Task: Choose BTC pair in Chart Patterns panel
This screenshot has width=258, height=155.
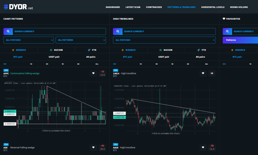Action: point(18,57)
